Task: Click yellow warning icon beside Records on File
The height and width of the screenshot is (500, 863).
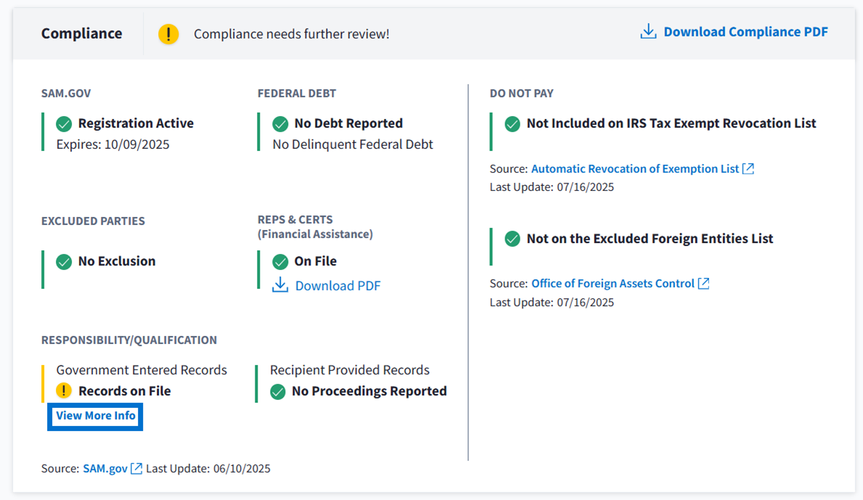Action: pyautogui.click(x=64, y=391)
